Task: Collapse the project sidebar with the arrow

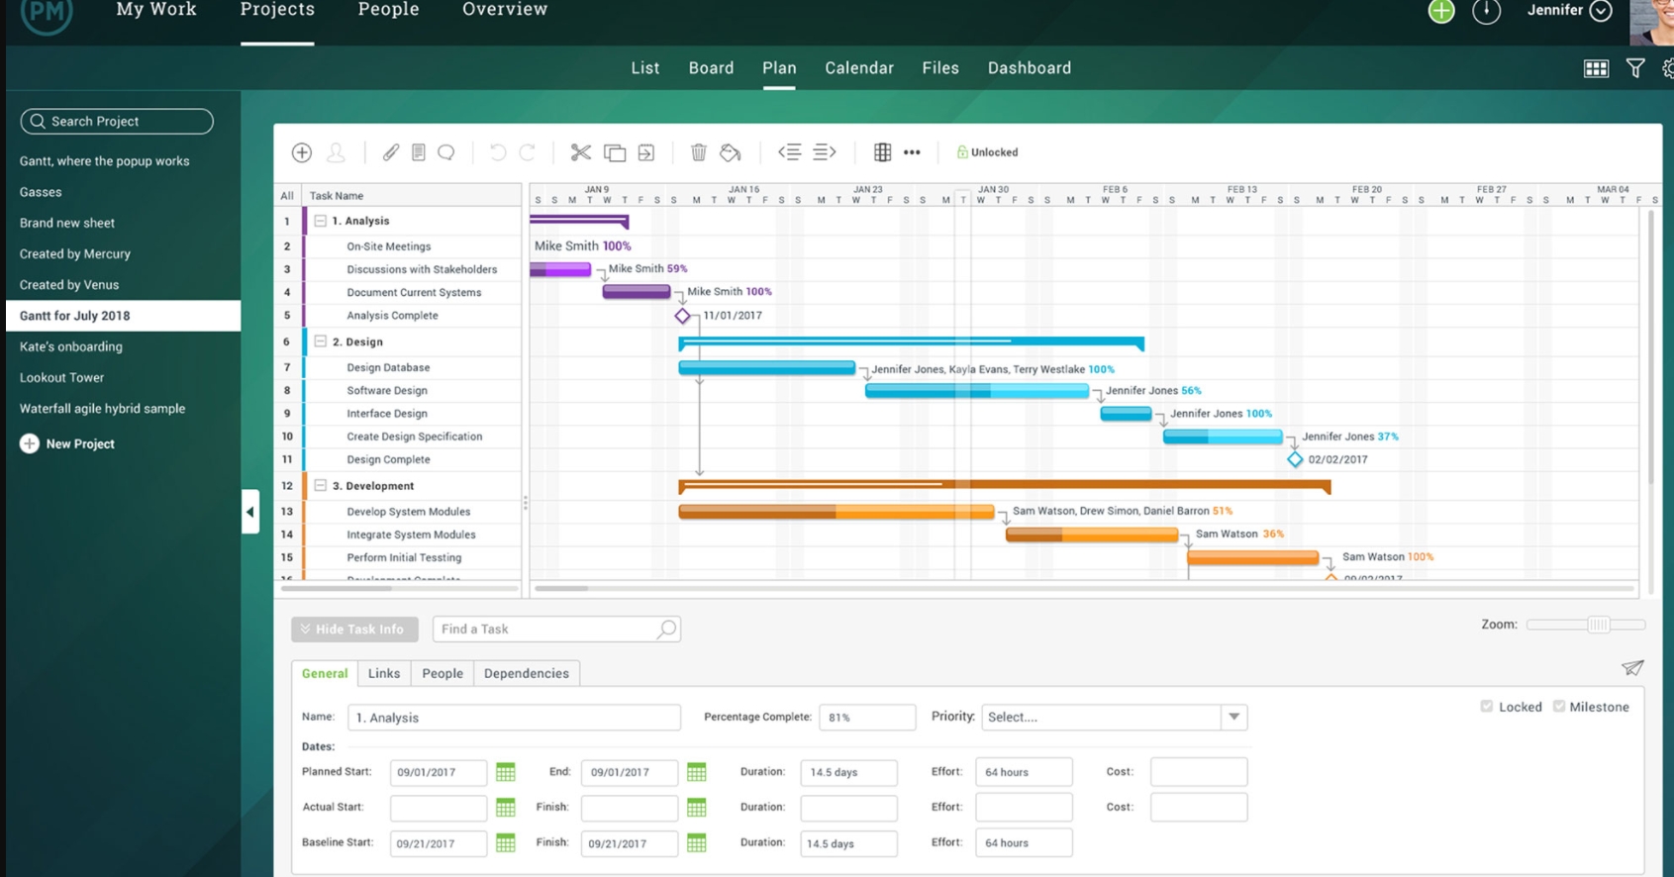Action: tap(250, 512)
